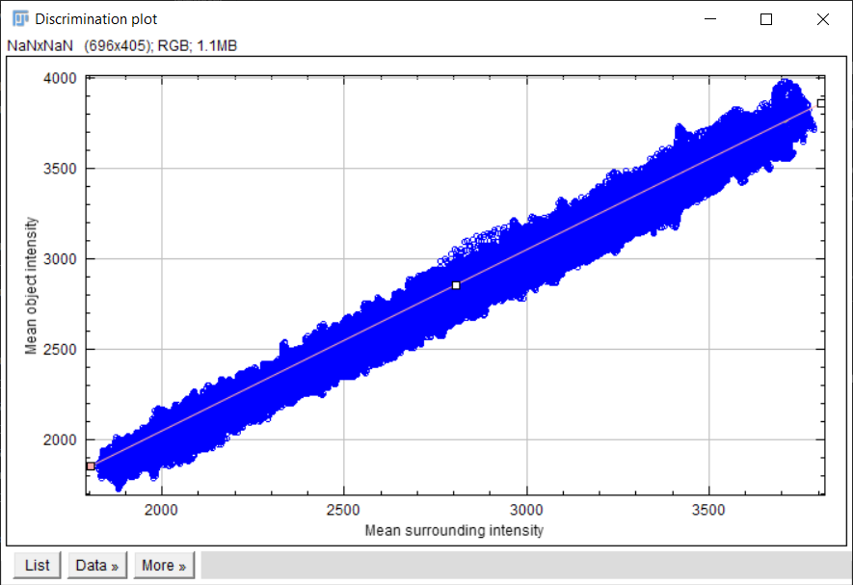This screenshot has width=853, height=585.
Task: Minimize the Discrimination plot window
Action: (x=710, y=19)
